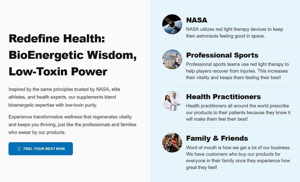Screen dimensions: 300x182
Task: Click the Professional Sports soccer player image
Action: [172, 59]
